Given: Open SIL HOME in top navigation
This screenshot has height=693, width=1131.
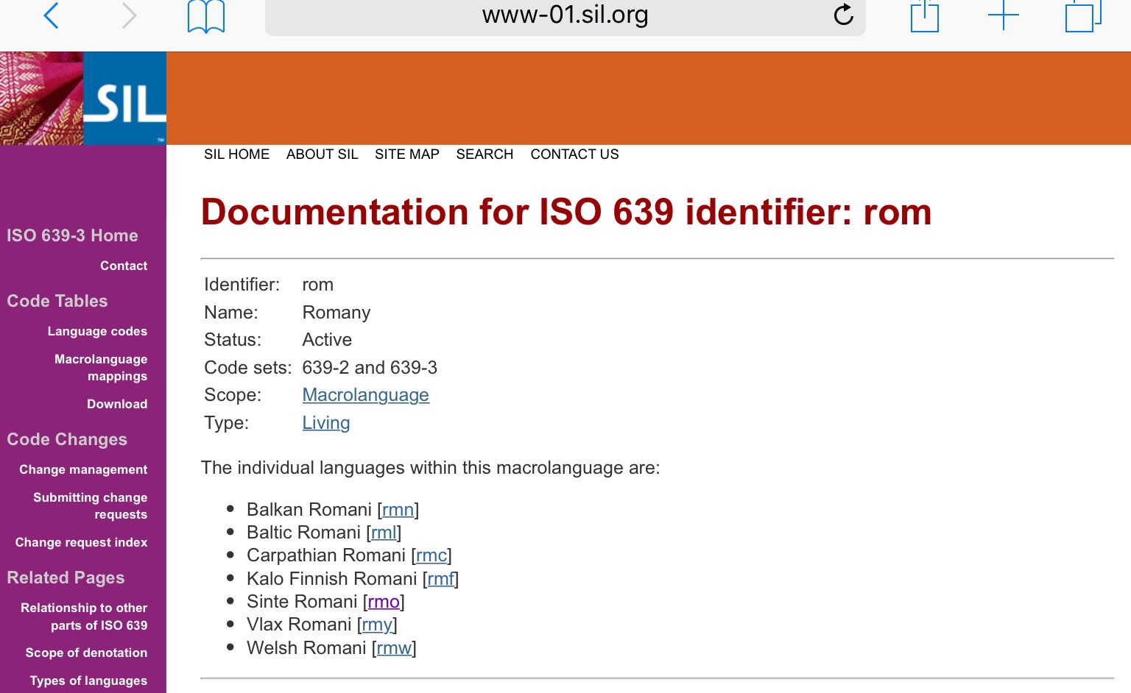Looking at the screenshot, I should (236, 154).
